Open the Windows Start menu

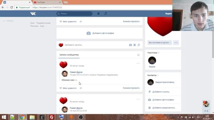pos(4,117)
